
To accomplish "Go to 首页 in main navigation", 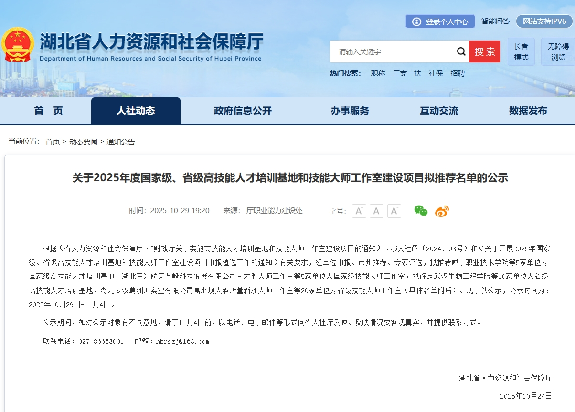I will pos(48,111).
